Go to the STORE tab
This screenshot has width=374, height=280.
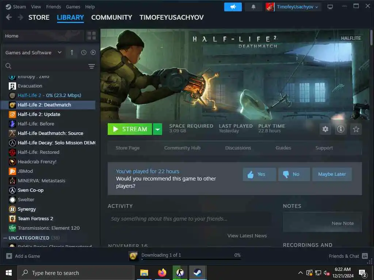coord(39,17)
